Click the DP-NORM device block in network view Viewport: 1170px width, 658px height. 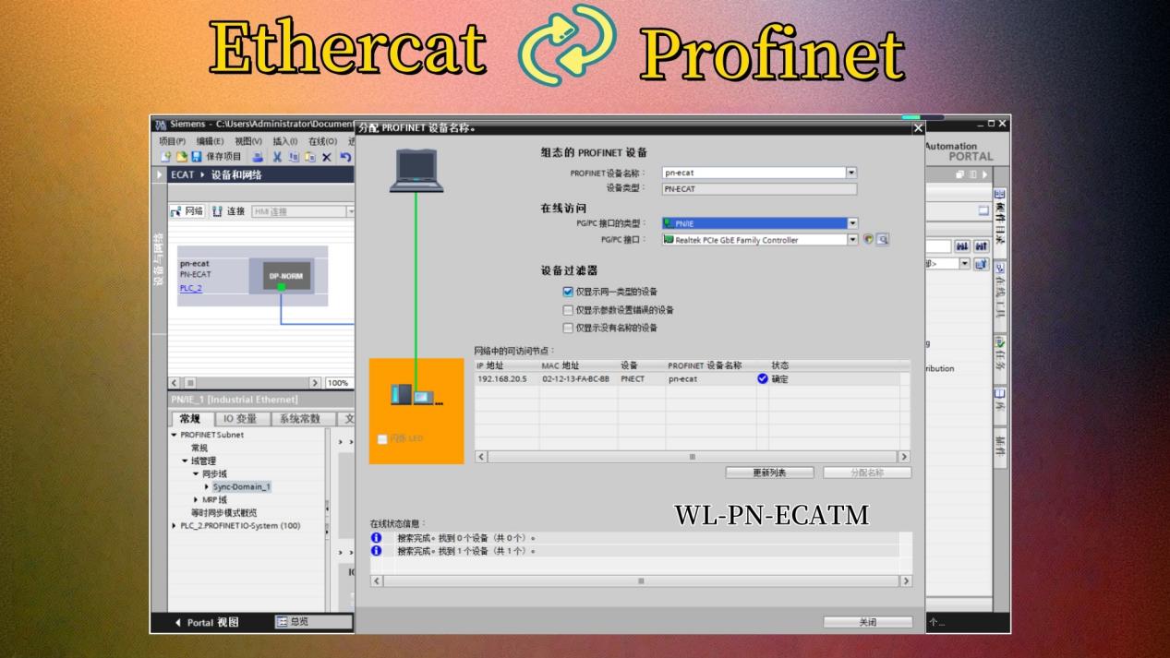[x=286, y=275]
